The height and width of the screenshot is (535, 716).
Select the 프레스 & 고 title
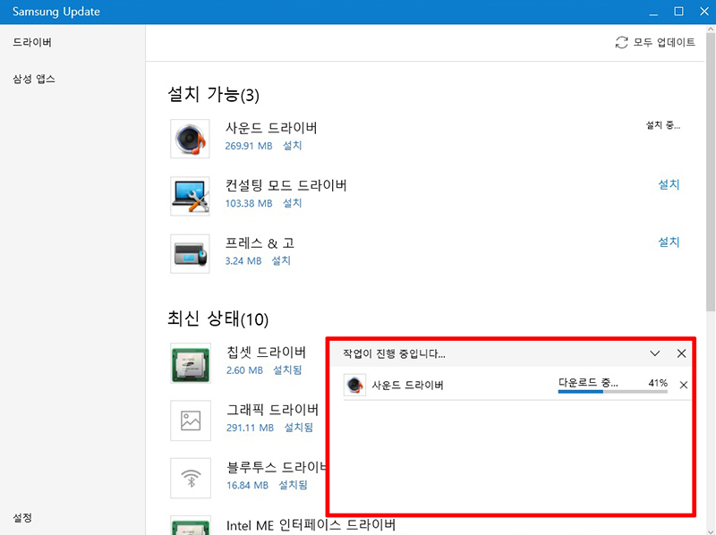(x=260, y=242)
